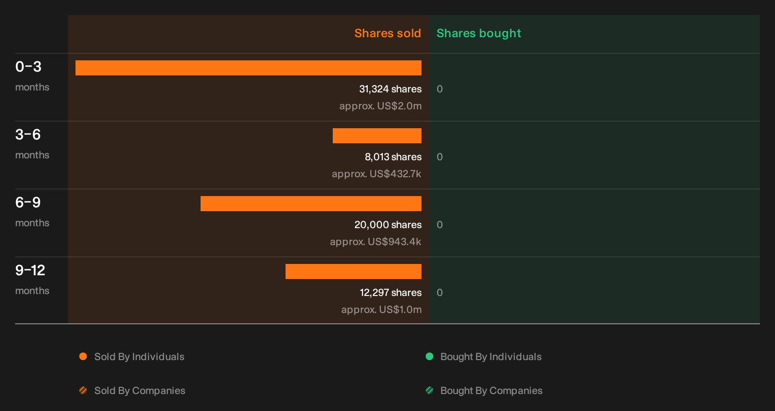Click the shares bought 0 in 9-12 months row
The height and width of the screenshot is (411, 775).
[439, 293]
